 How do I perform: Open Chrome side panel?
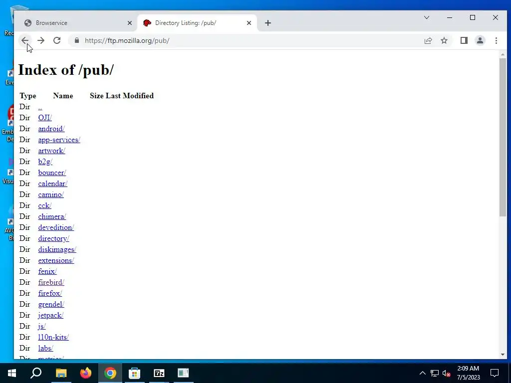click(x=464, y=40)
